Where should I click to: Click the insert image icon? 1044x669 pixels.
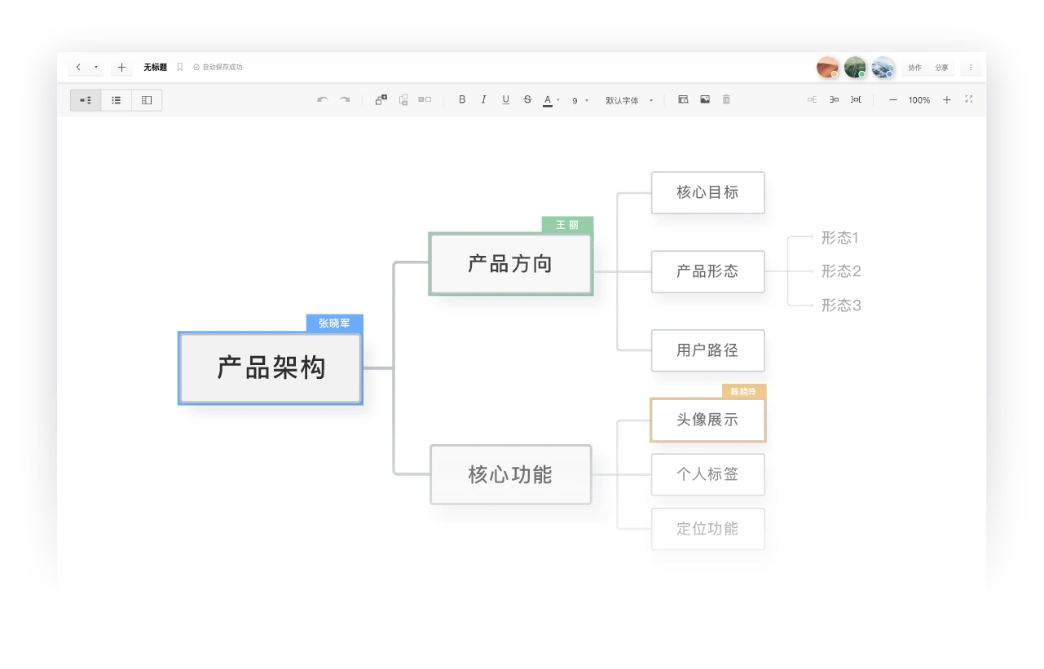click(x=705, y=100)
